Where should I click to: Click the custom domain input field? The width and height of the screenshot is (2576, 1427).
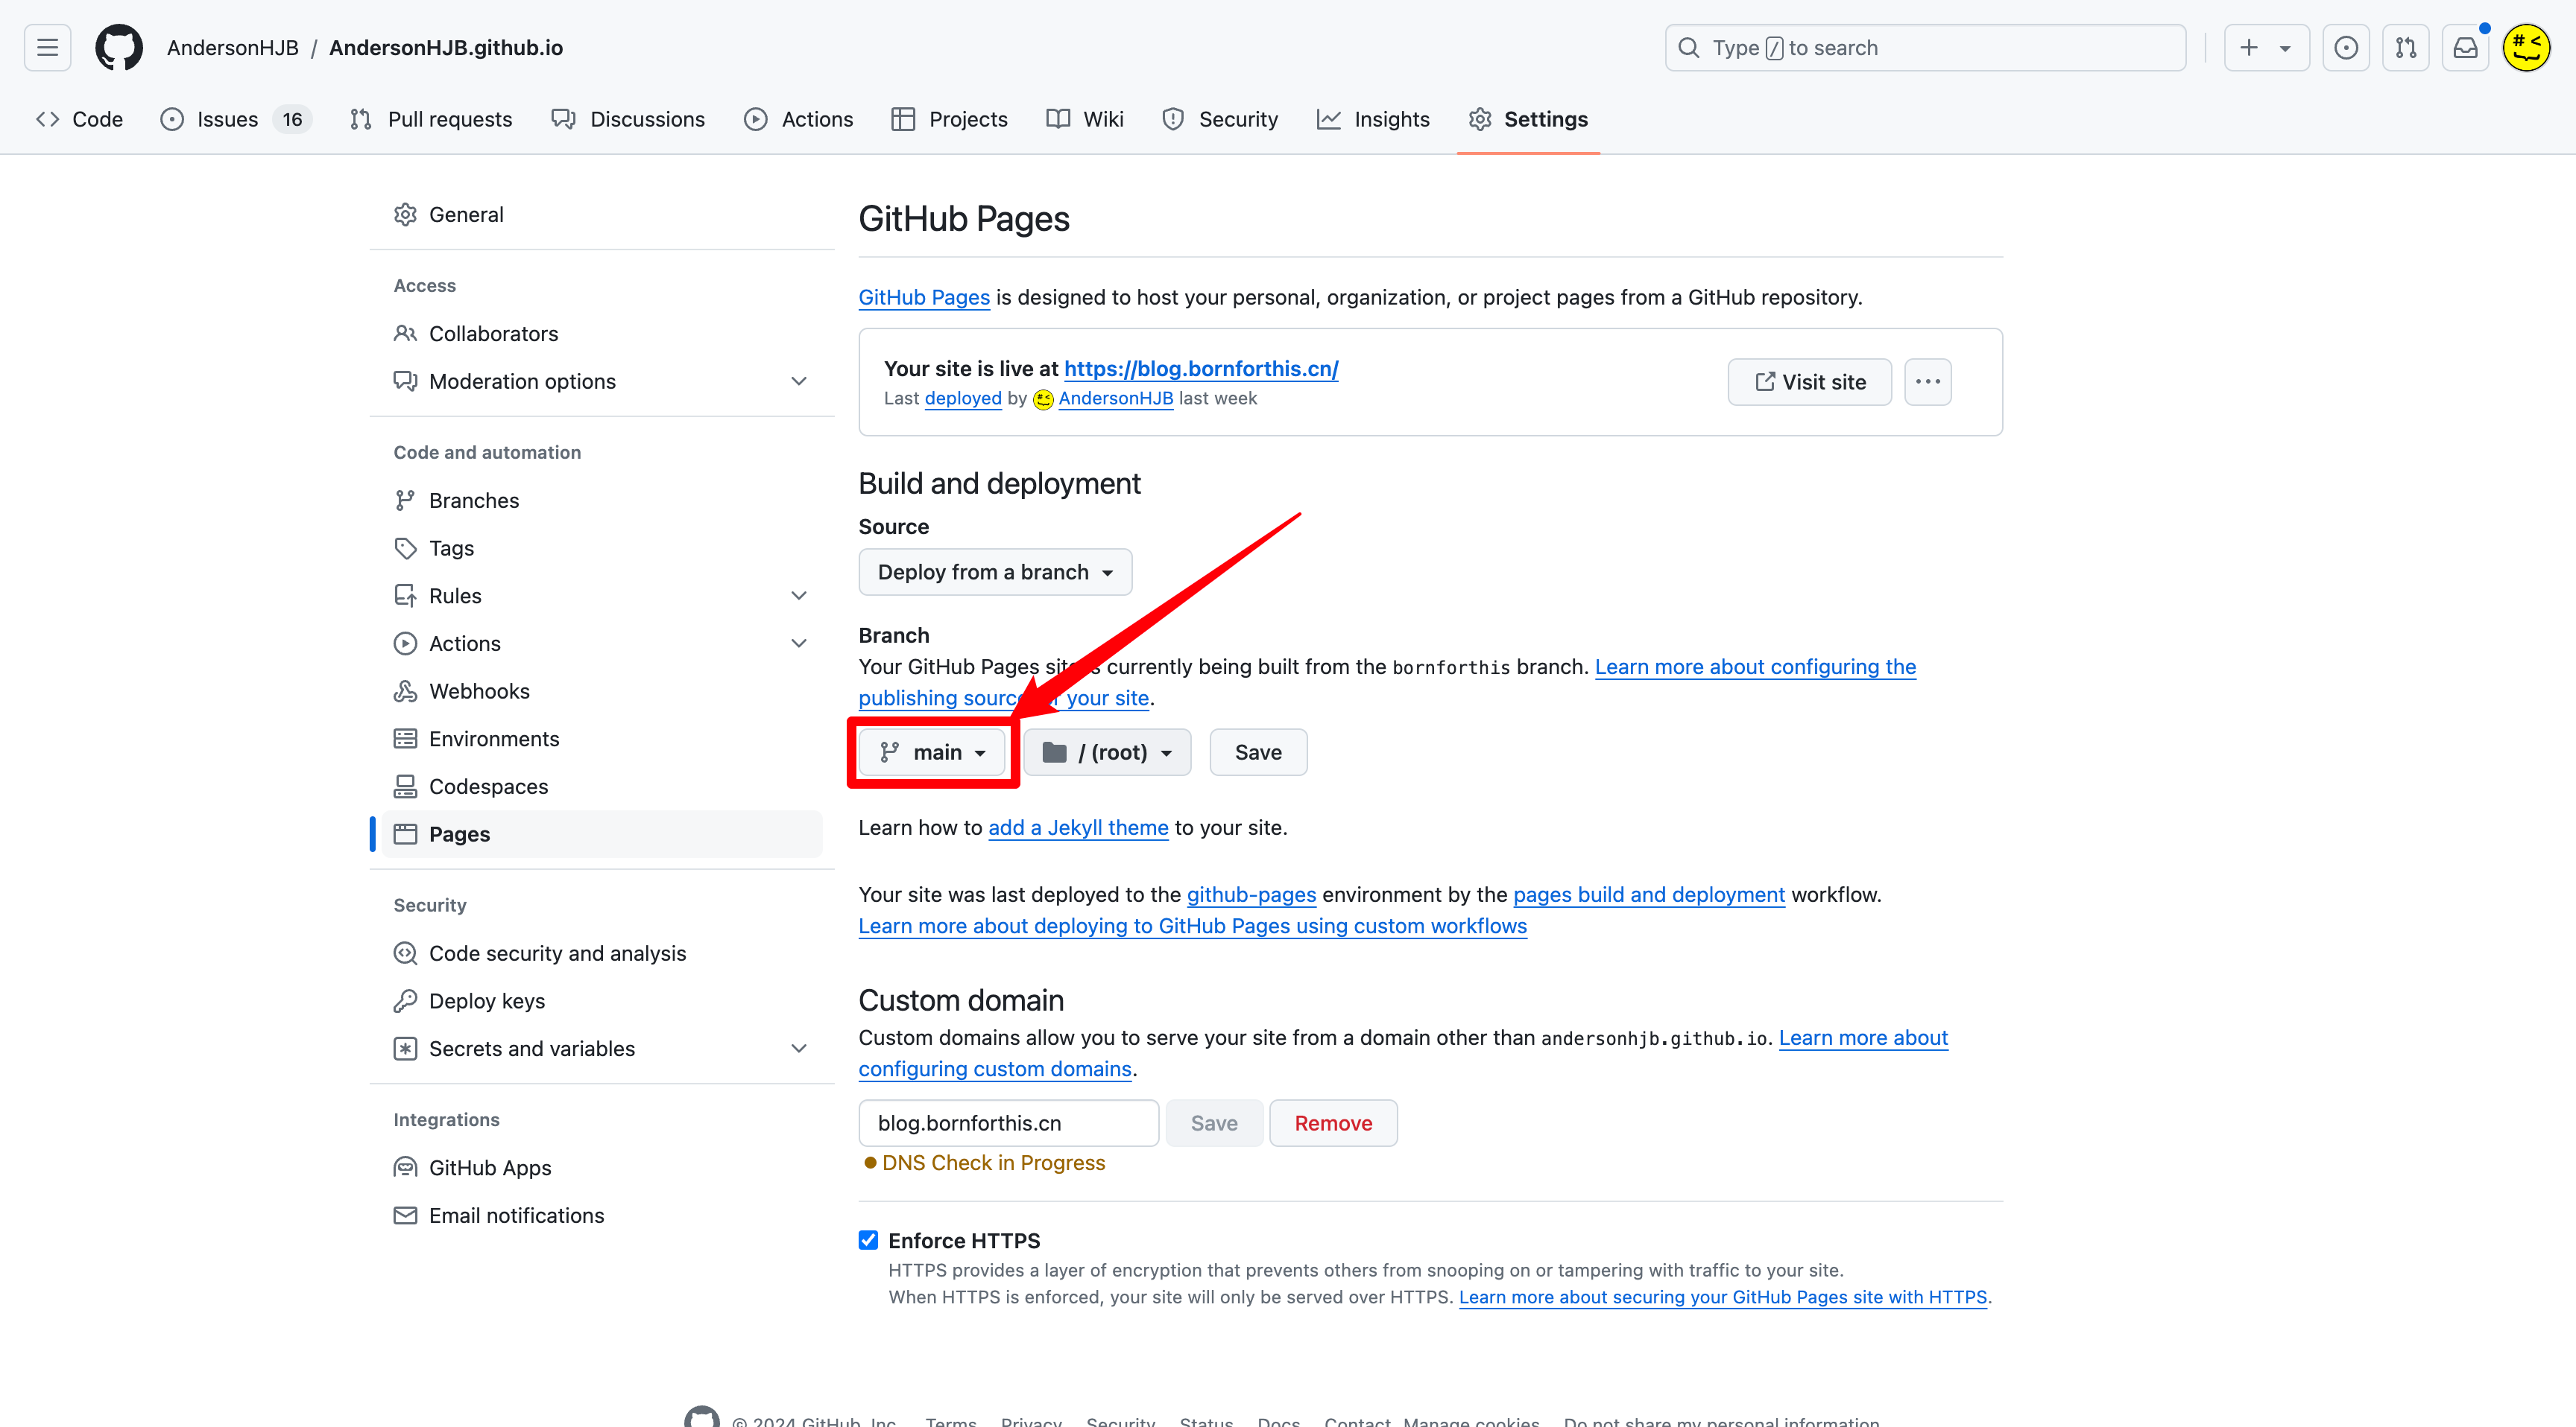(x=1008, y=1123)
